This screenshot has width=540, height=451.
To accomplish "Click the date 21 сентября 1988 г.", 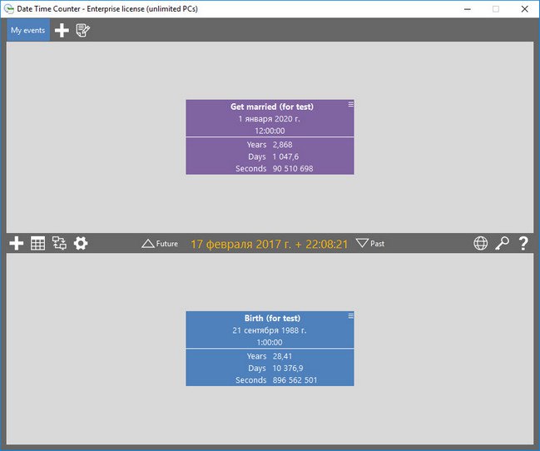I will (x=270, y=330).
